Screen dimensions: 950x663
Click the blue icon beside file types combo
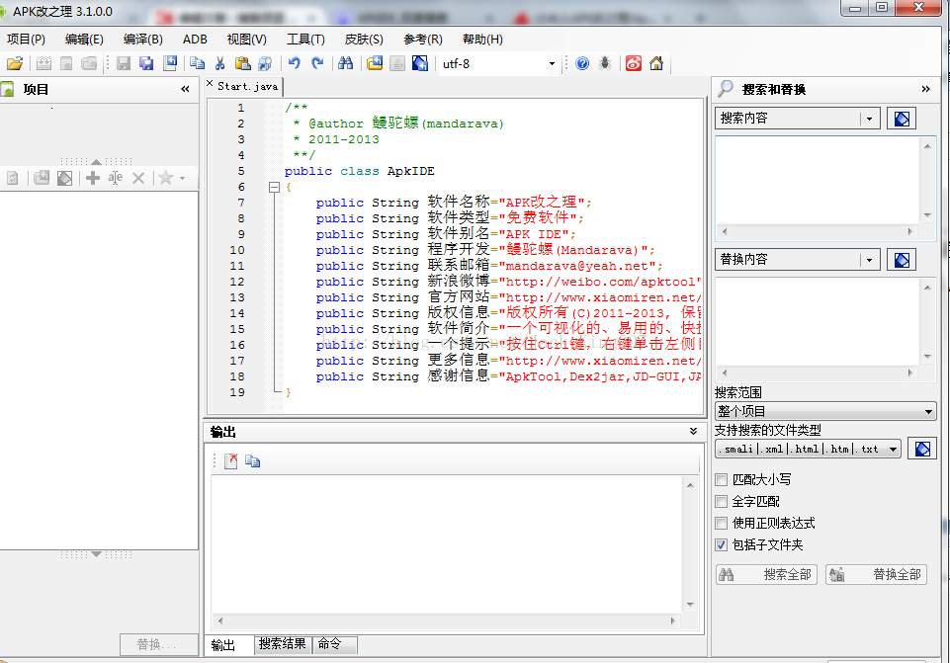coord(922,449)
